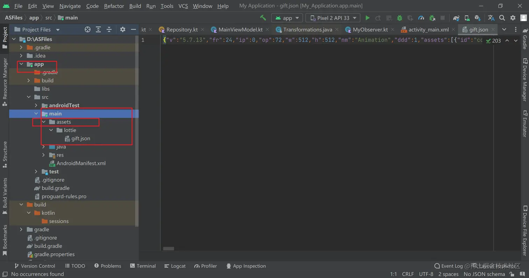The height and width of the screenshot is (278, 529).
Task: Run the app with the green play icon
Action: (x=367, y=18)
